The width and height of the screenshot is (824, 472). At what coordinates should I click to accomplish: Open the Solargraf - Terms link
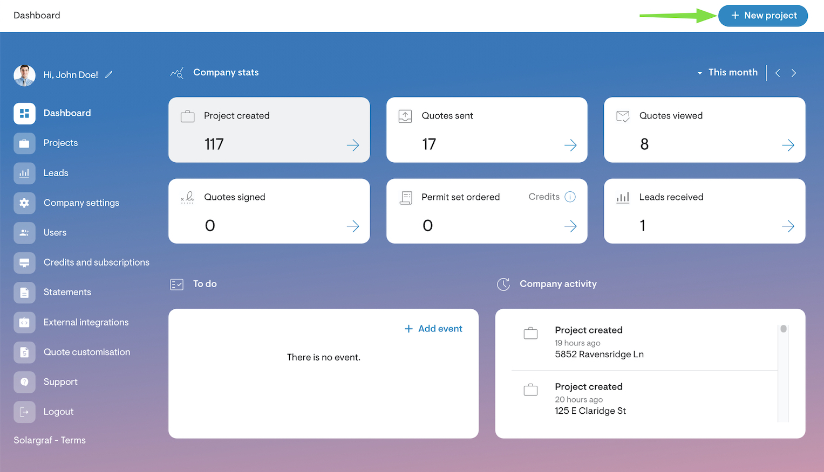(x=50, y=440)
